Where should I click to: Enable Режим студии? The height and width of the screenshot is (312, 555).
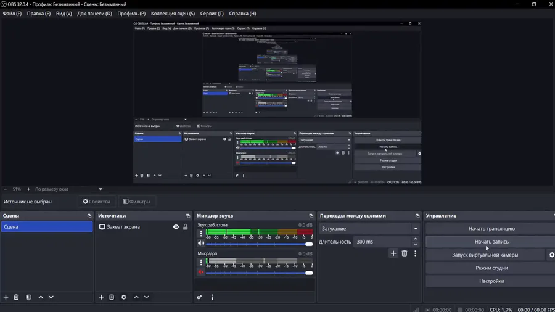(x=491, y=268)
